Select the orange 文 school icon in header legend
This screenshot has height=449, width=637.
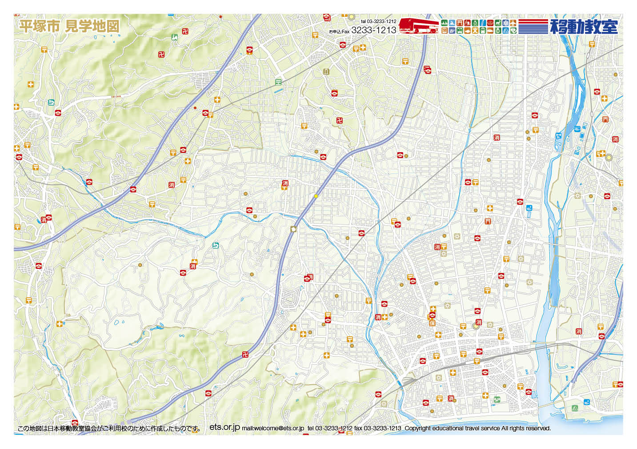click(475, 31)
